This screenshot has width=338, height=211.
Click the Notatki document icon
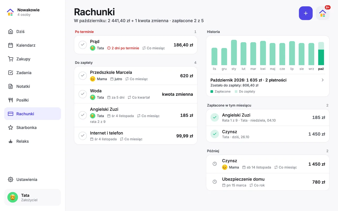[x=11, y=87]
